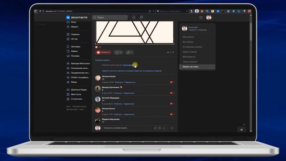
Task: Open the Сначала новые sort dropdown
Action: 103,60
